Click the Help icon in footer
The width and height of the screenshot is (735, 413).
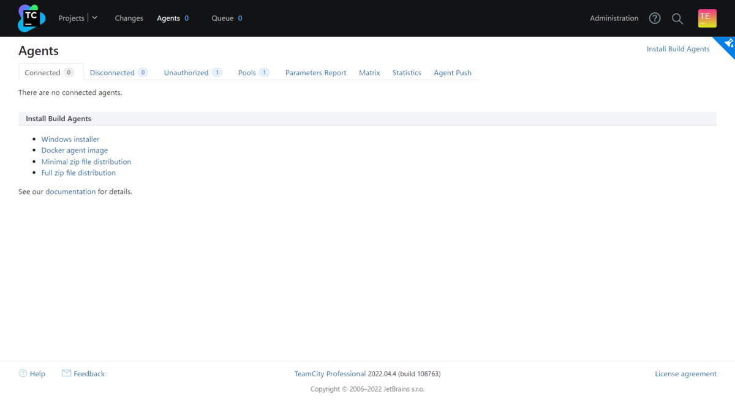click(x=23, y=373)
